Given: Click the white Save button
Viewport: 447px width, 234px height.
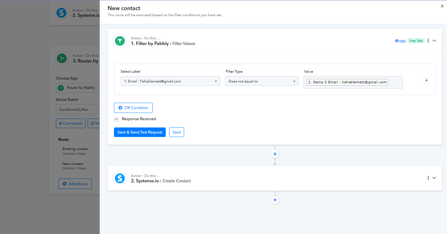Looking at the screenshot, I should pos(177,132).
